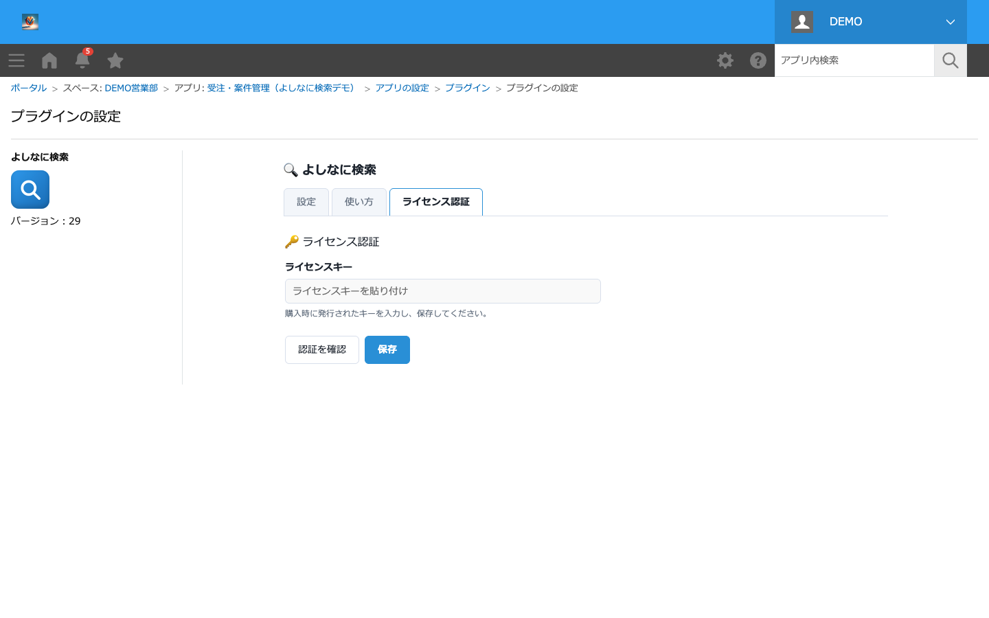Open the hamburger menu

pyautogui.click(x=16, y=60)
